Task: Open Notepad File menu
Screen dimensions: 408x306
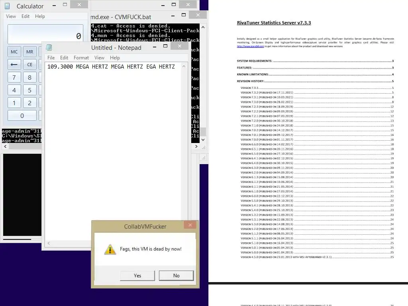Action: click(x=51, y=57)
